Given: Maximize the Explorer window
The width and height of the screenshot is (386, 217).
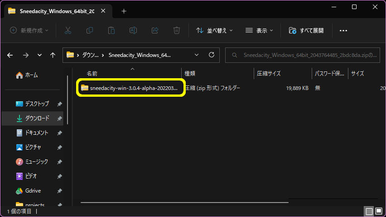Looking at the screenshot, I should [x=354, y=7].
